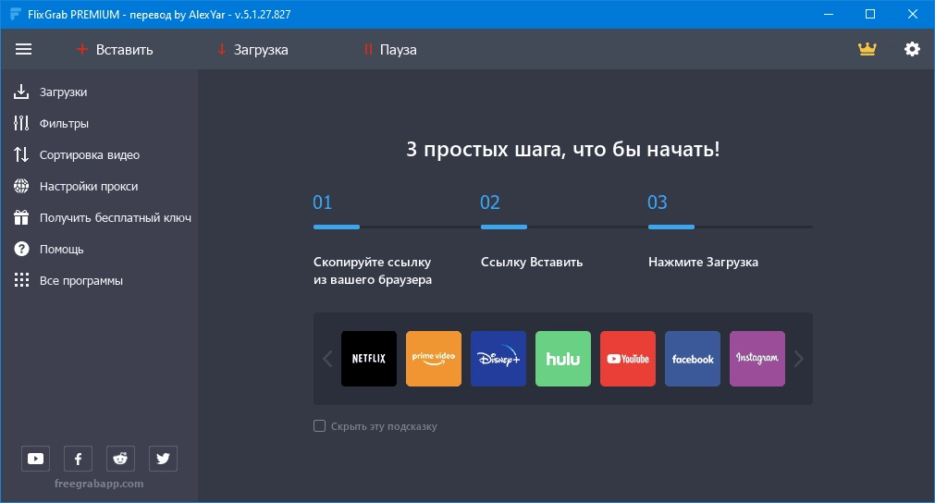The width and height of the screenshot is (935, 503).
Task: Click Ссылку Вставить step text
Action: (x=532, y=263)
